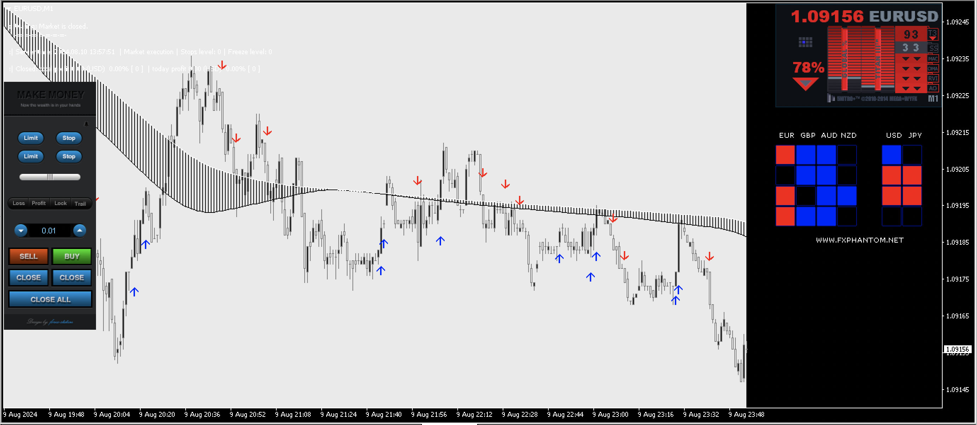Click the M1 timeframe label

(933, 98)
